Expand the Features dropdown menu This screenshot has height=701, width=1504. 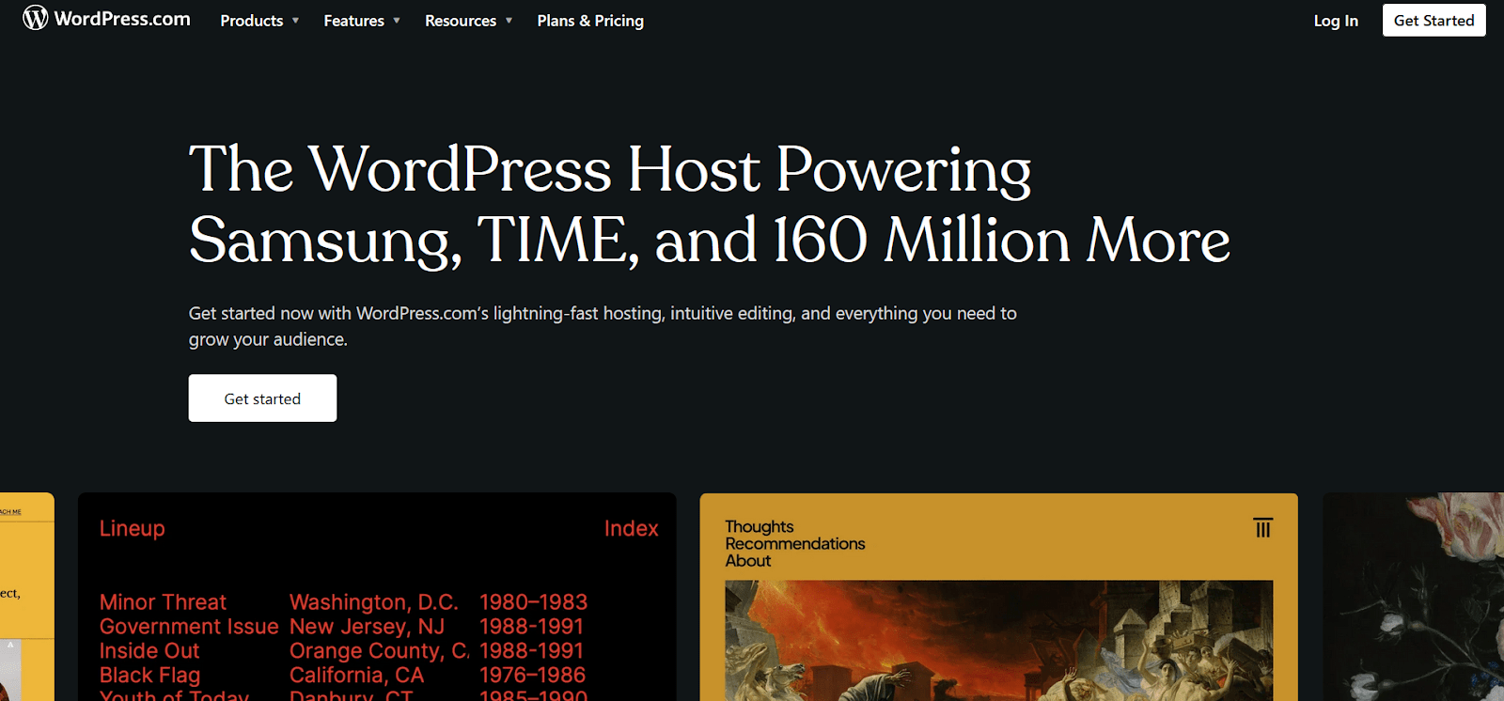coord(362,21)
